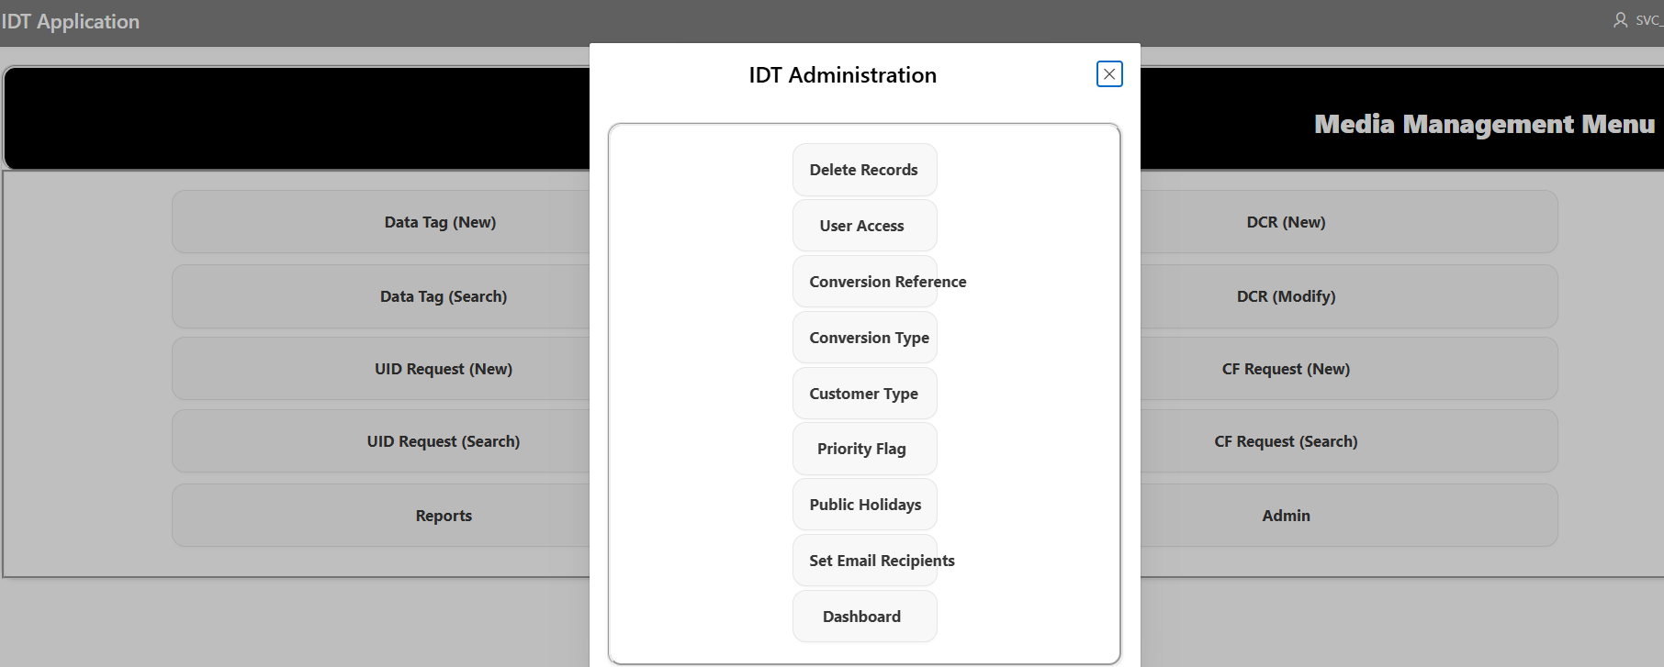Close the IDT Administration dialog
Image resolution: width=1664 pixels, height=667 pixels.
click(1109, 74)
